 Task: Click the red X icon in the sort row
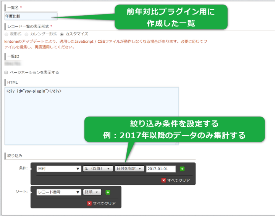(89, 203)
